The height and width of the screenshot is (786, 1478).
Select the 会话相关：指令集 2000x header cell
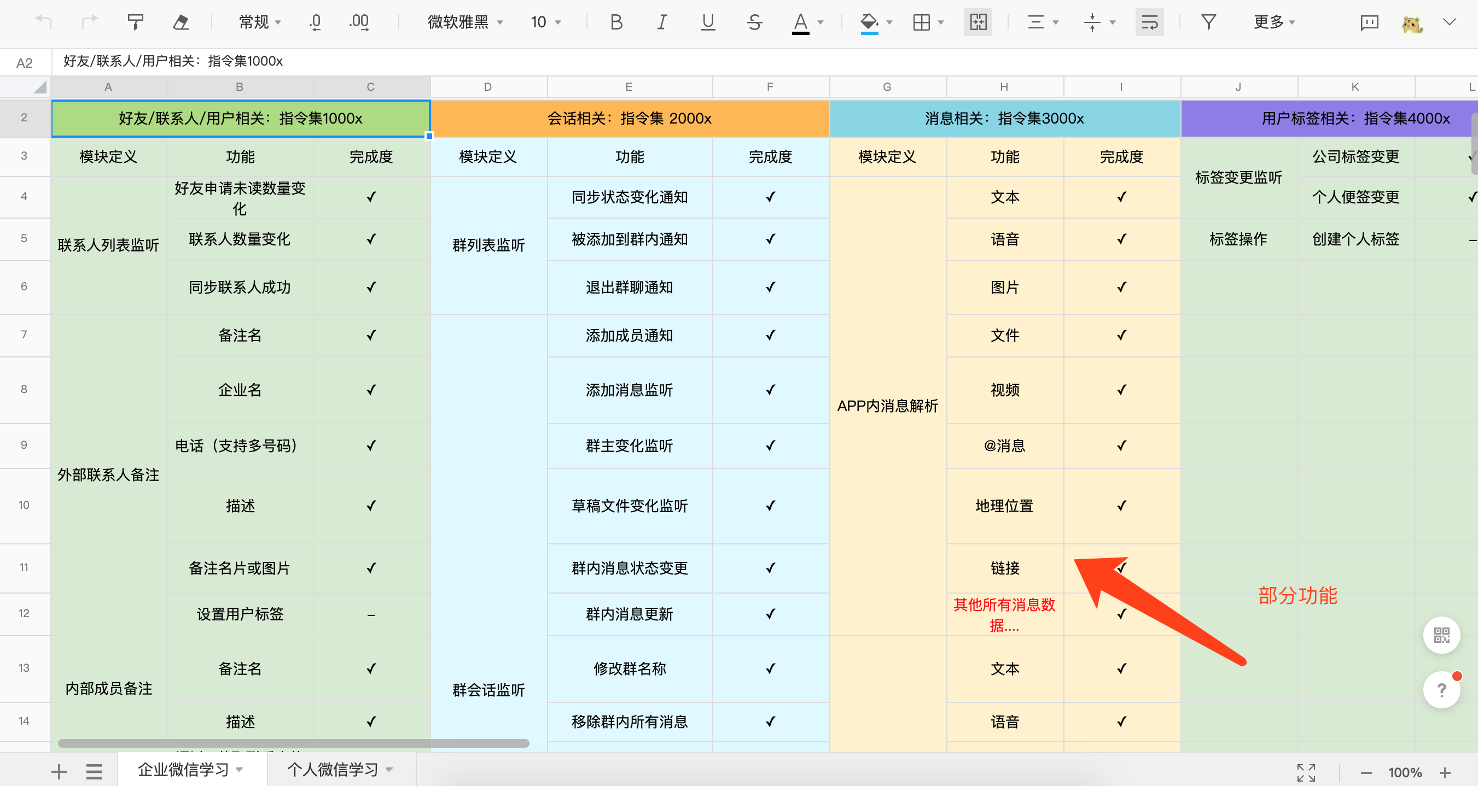tap(630, 119)
